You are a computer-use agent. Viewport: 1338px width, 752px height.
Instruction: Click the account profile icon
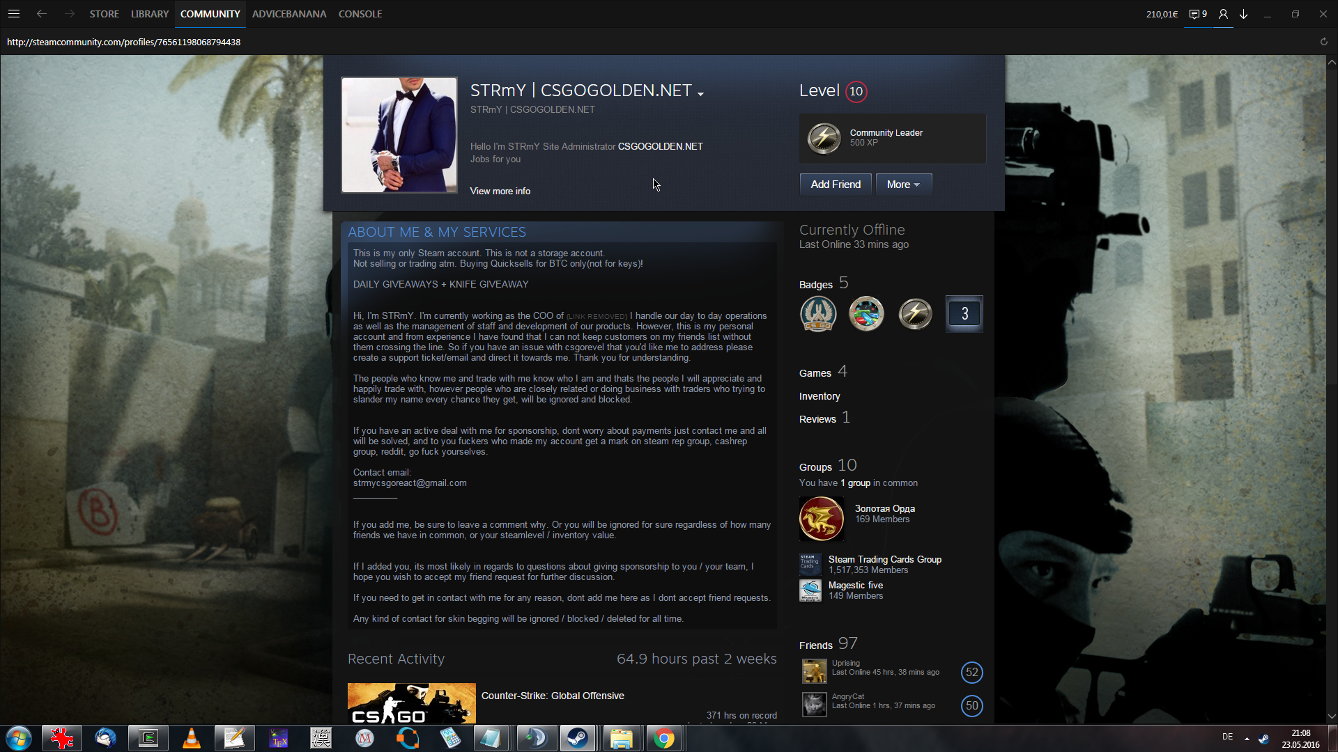pyautogui.click(x=1223, y=14)
